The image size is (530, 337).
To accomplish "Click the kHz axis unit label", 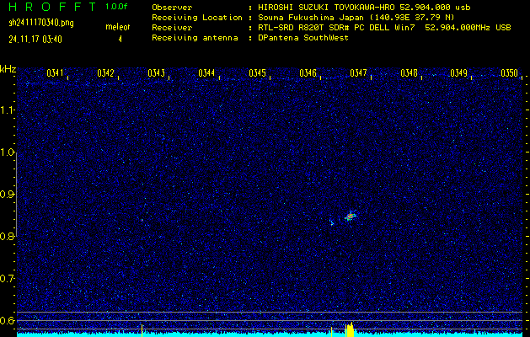I will (x=8, y=68).
